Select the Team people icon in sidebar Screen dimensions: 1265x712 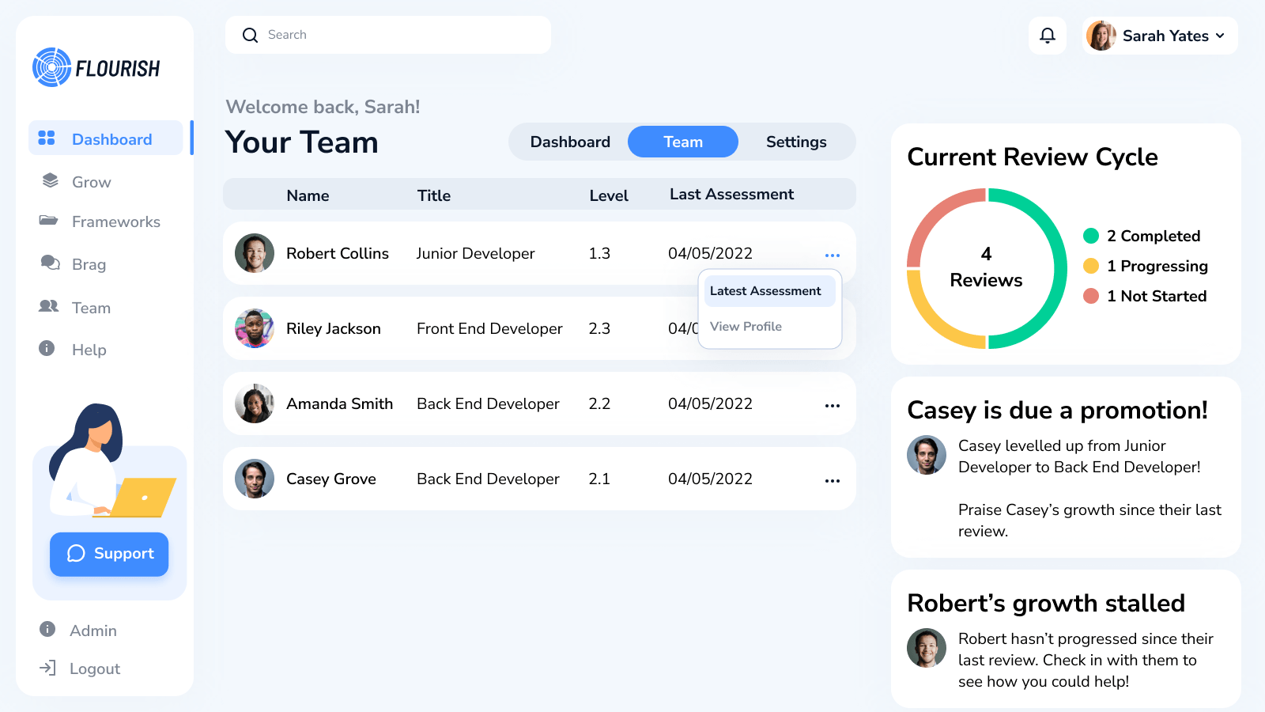[x=49, y=306]
